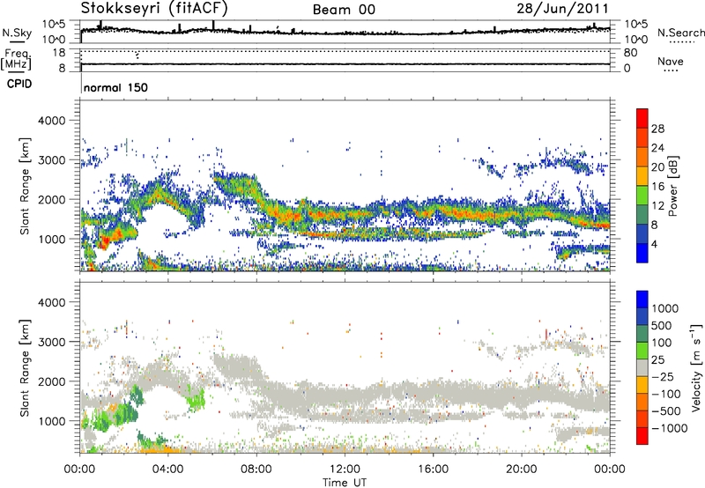Click Slant Range label of velocity panel
705x488 pixels.
click(26, 368)
